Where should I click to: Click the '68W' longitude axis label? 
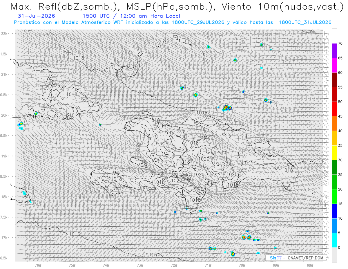tap(310, 265)
